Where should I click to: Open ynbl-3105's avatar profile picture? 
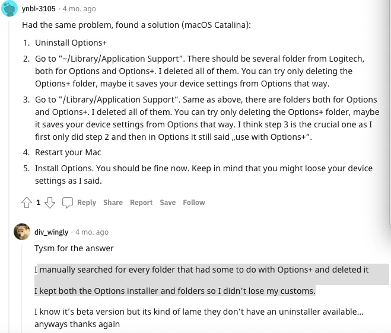pos(10,9)
